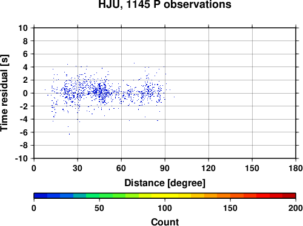303x226 pixels.
Task: Click the x-axis tick label 90
Action: point(165,168)
